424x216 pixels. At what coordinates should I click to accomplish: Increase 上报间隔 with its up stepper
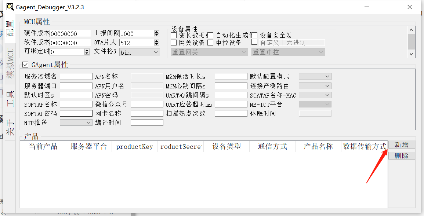tap(157, 32)
